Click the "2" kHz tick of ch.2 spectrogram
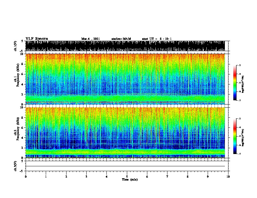The width and height of the screenshot is (257, 198). coord(23,148)
